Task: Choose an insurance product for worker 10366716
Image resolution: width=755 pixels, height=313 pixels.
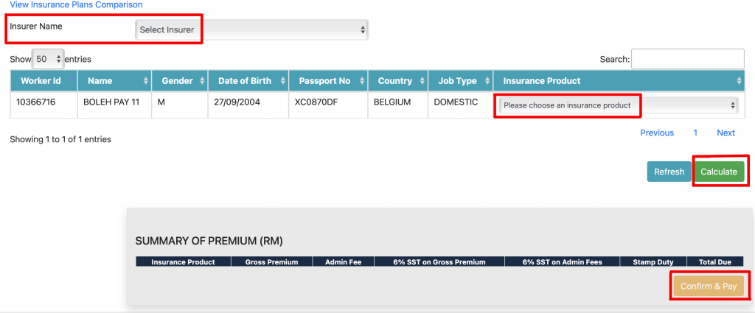Action: 618,105
